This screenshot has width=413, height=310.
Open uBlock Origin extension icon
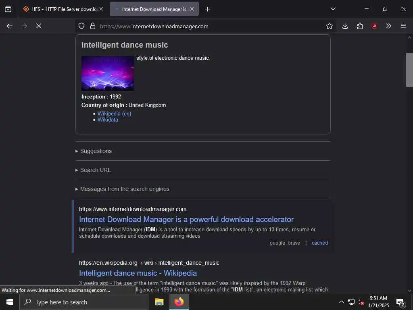pos(374,26)
